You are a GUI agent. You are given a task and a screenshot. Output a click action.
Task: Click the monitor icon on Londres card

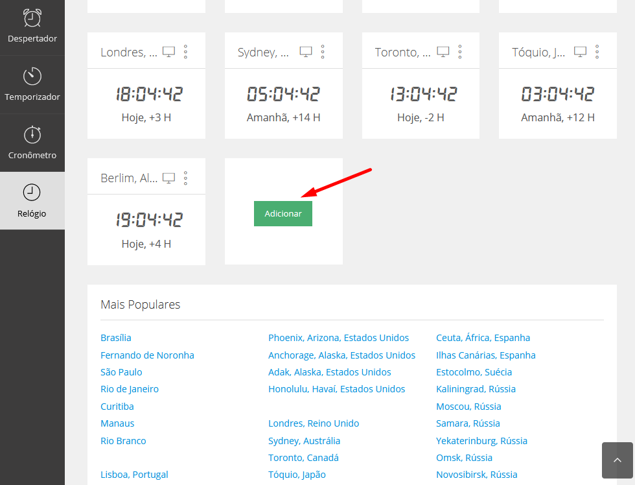click(168, 52)
